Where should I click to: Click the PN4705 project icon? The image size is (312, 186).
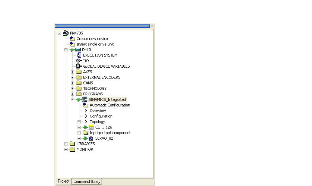(x=66, y=33)
